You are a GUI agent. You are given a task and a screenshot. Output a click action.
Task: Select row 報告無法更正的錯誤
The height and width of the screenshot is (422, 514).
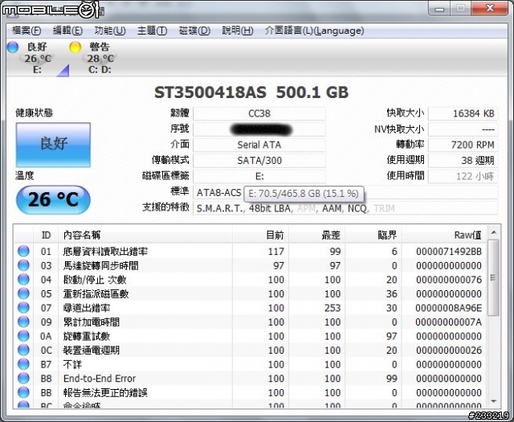click(x=251, y=392)
